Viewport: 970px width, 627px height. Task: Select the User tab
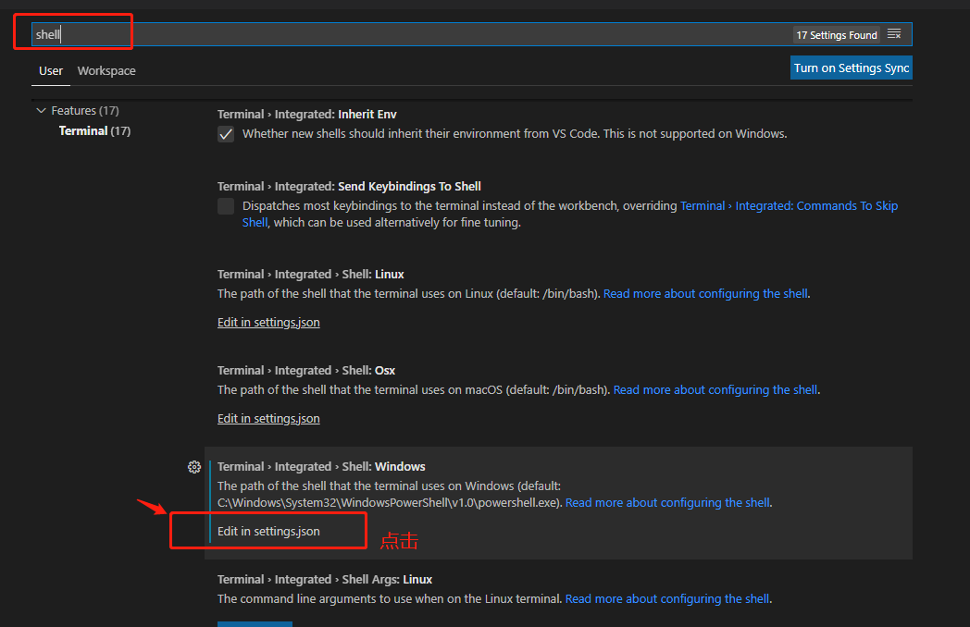tap(51, 70)
